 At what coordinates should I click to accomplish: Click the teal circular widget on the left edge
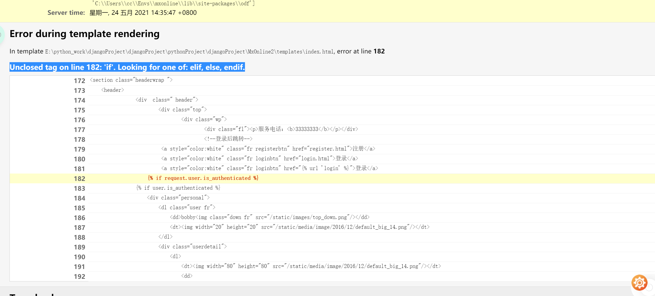pos(2,34)
